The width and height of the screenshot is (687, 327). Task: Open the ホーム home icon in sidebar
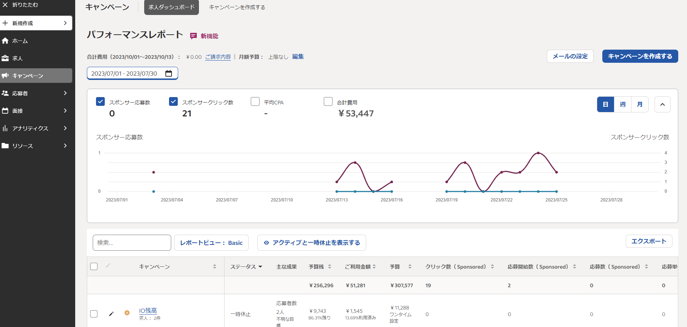(x=5, y=41)
